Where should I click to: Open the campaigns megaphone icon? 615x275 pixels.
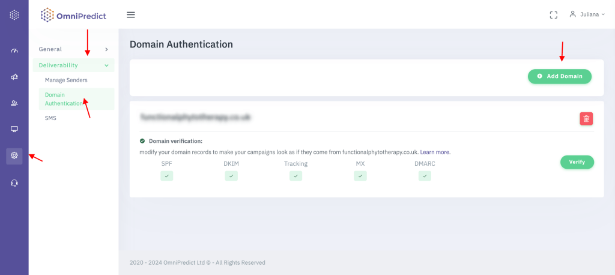14,77
